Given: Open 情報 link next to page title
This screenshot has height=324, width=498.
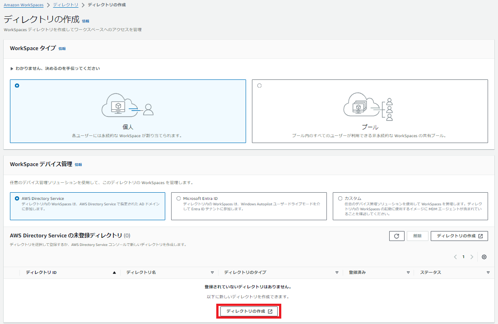Looking at the screenshot, I should click(x=85, y=21).
